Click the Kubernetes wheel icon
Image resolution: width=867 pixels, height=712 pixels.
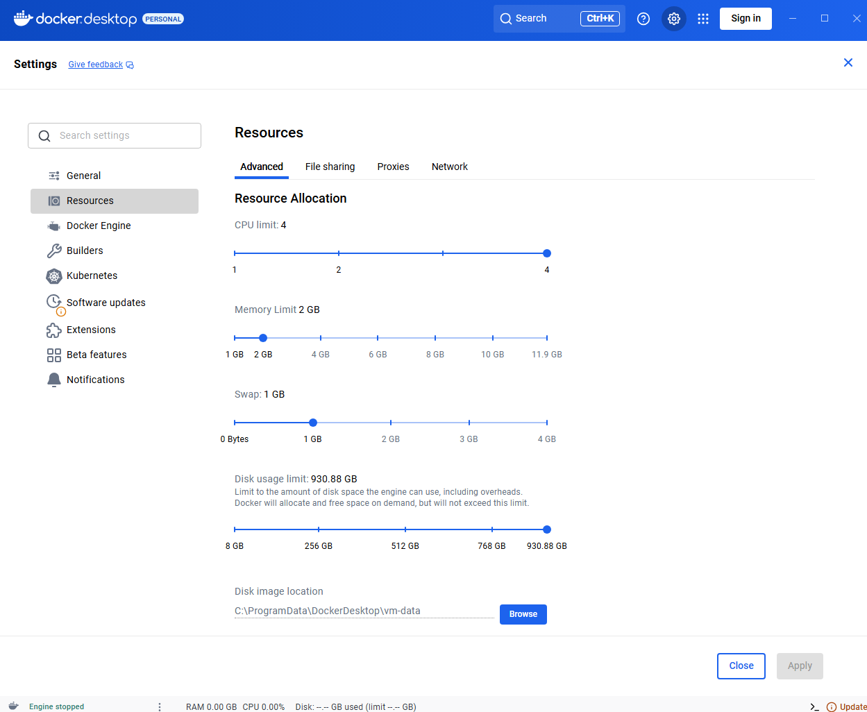coord(54,276)
